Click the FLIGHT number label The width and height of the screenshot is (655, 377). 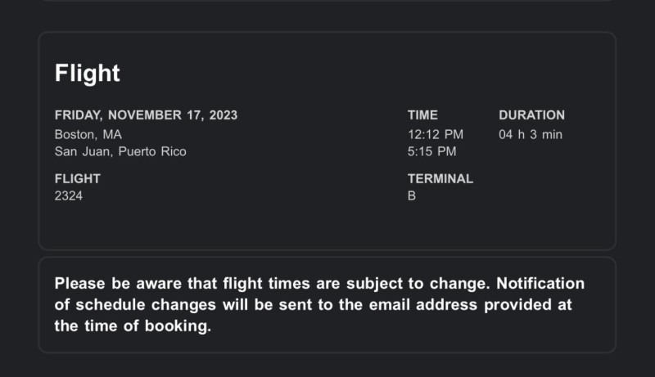click(x=77, y=178)
